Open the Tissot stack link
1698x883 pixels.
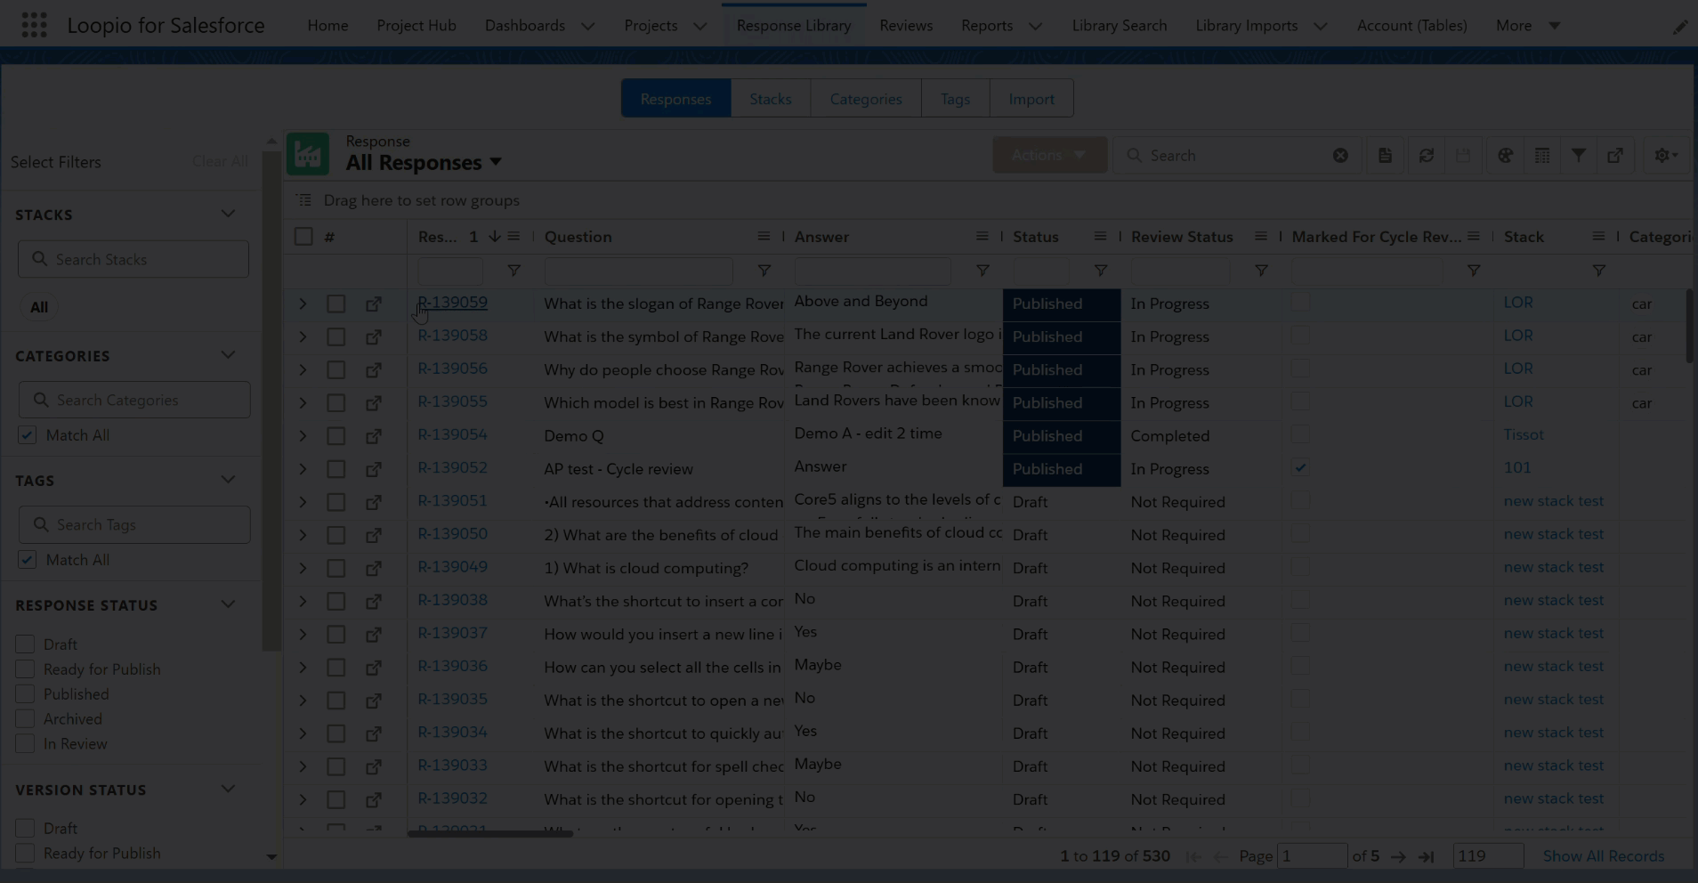tap(1524, 434)
